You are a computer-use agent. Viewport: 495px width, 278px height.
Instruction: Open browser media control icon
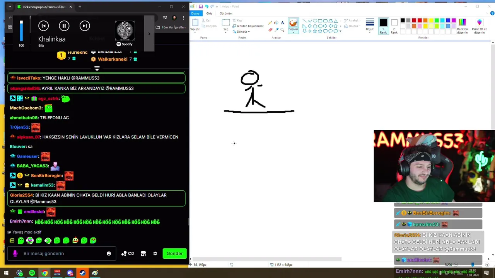165,18
